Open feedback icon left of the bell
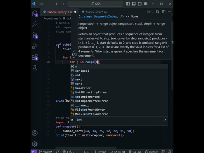204x153 pixels. point(163,152)
